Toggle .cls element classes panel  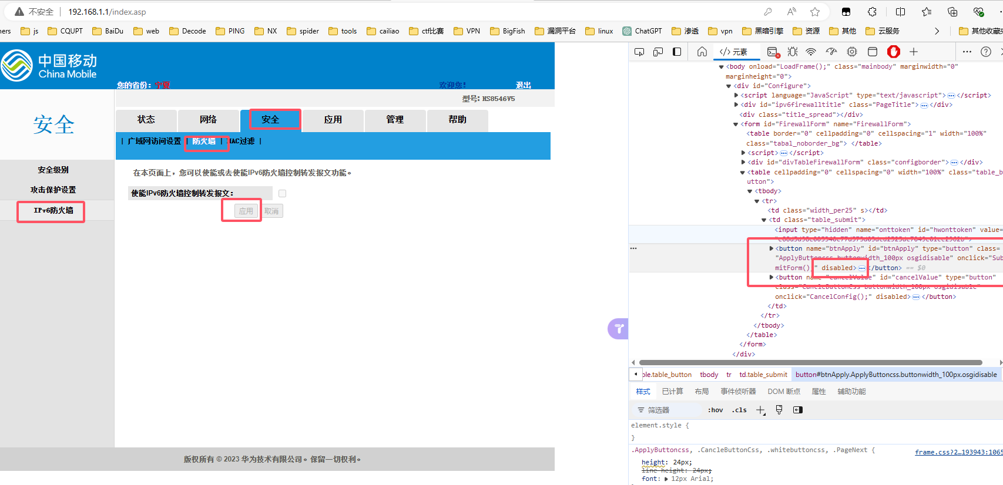coord(739,410)
